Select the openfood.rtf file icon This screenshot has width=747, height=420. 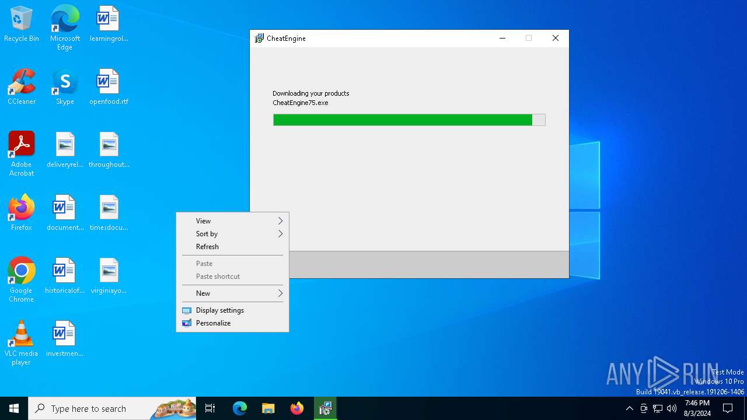coord(109,87)
